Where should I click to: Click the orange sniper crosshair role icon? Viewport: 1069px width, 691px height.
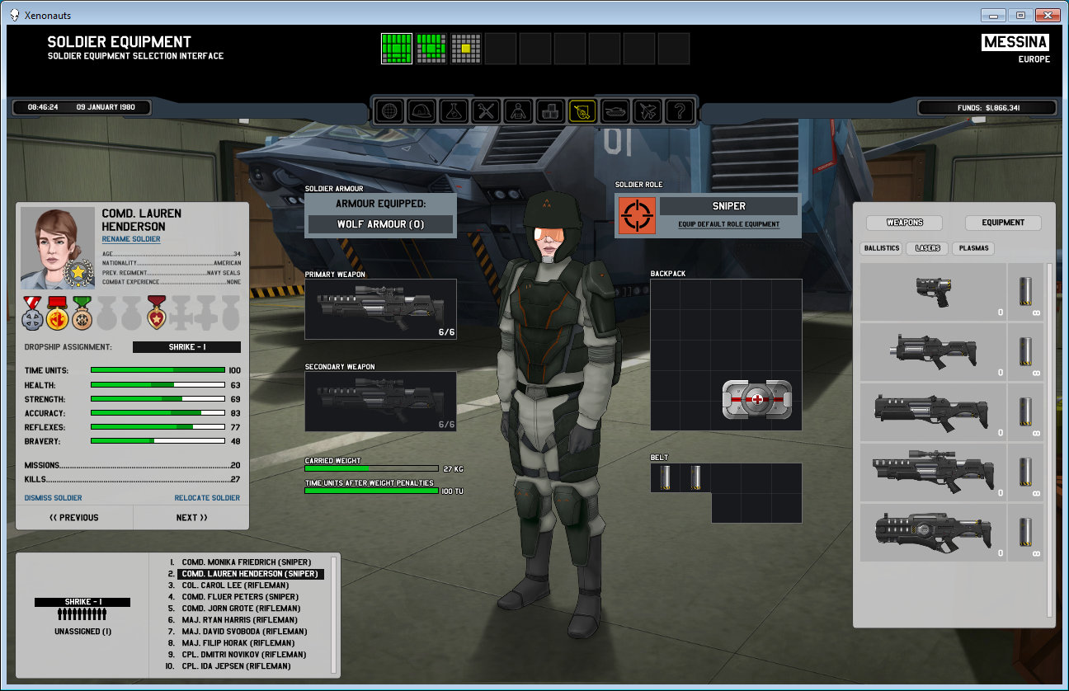(x=637, y=215)
